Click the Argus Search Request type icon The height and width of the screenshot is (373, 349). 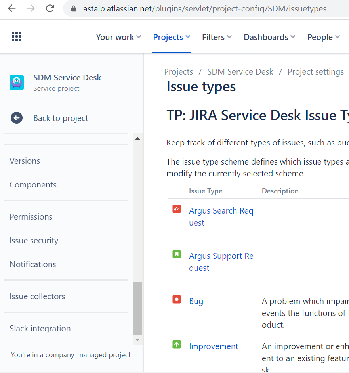click(177, 209)
